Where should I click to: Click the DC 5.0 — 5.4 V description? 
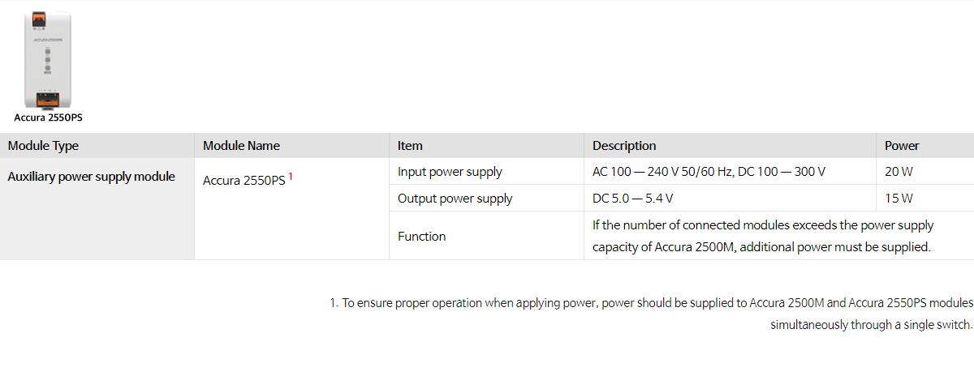point(632,199)
